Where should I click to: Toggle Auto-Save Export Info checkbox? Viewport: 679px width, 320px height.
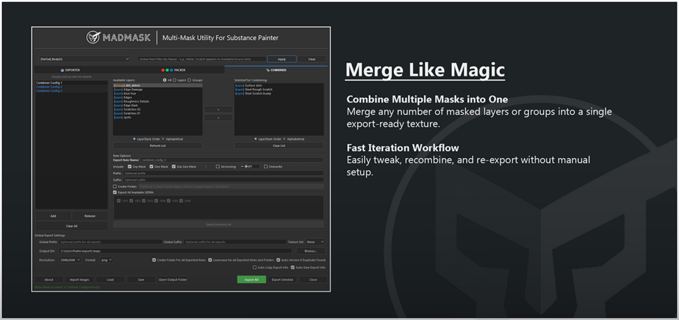tap(293, 267)
